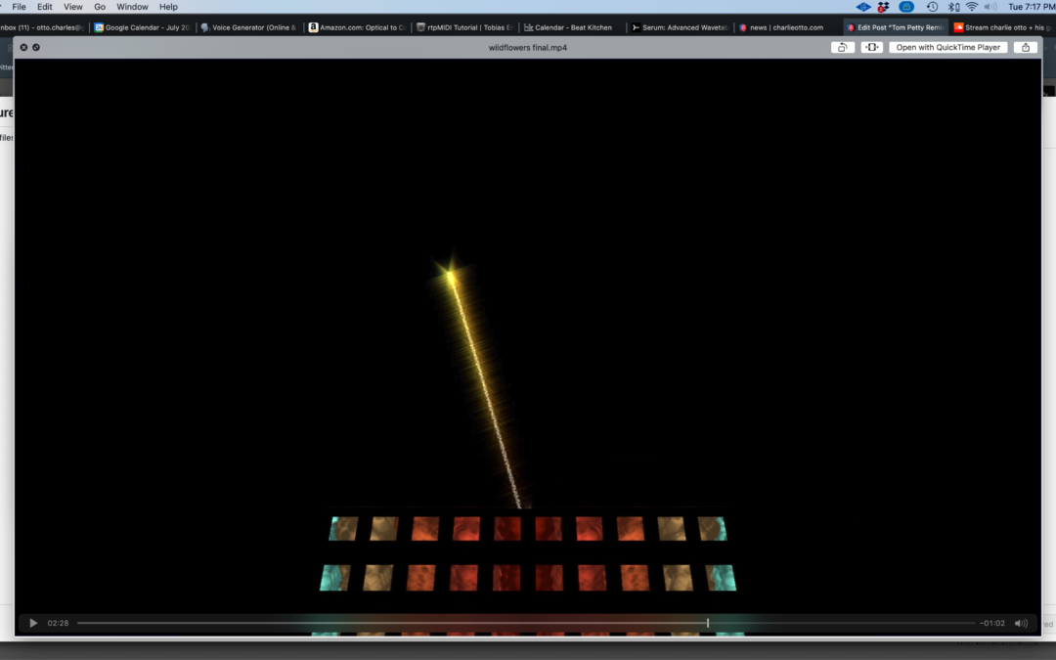Open the Go menu
The height and width of the screenshot is (660, 1056).
[x=100, y=7]
